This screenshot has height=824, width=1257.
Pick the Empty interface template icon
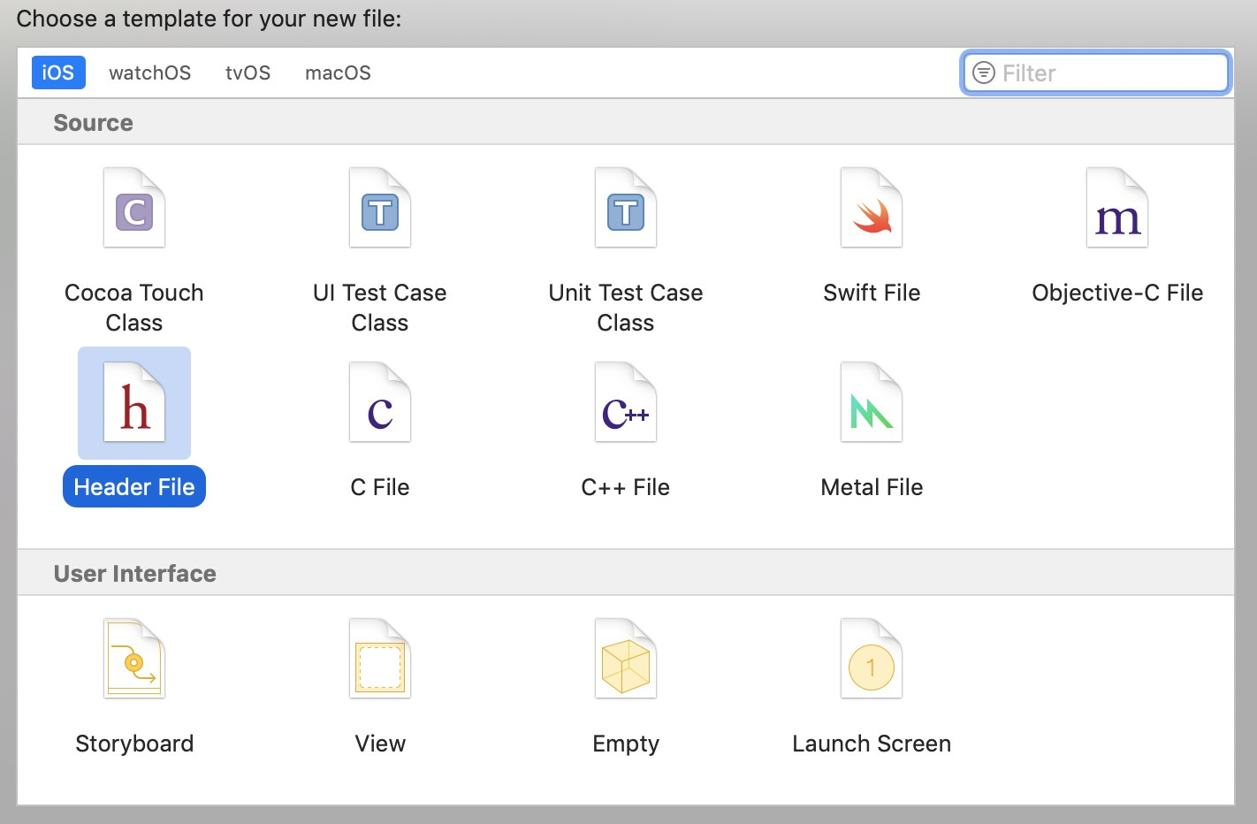pos(626,659)
